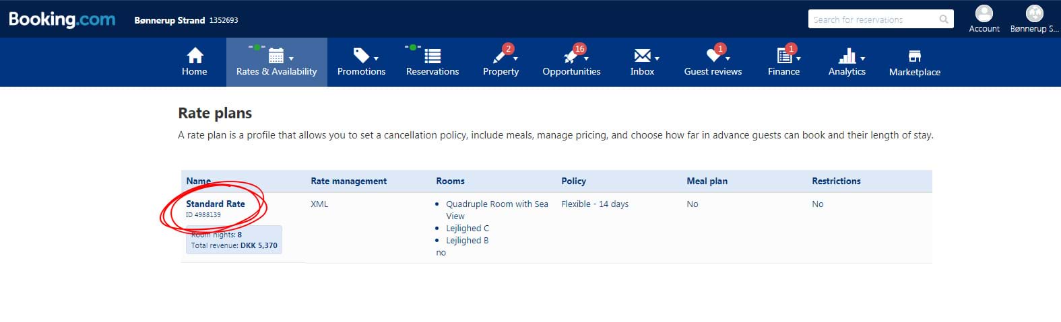Open the Opportunities menu label

click(571, 72)
